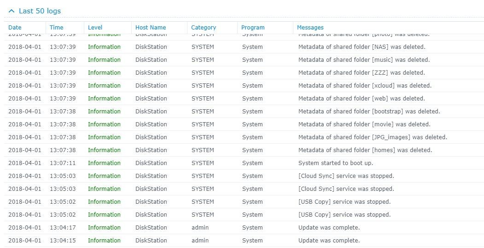Click the [web] metadata deleted message
Screen dimensions: 484x248
tap(362, 99)
